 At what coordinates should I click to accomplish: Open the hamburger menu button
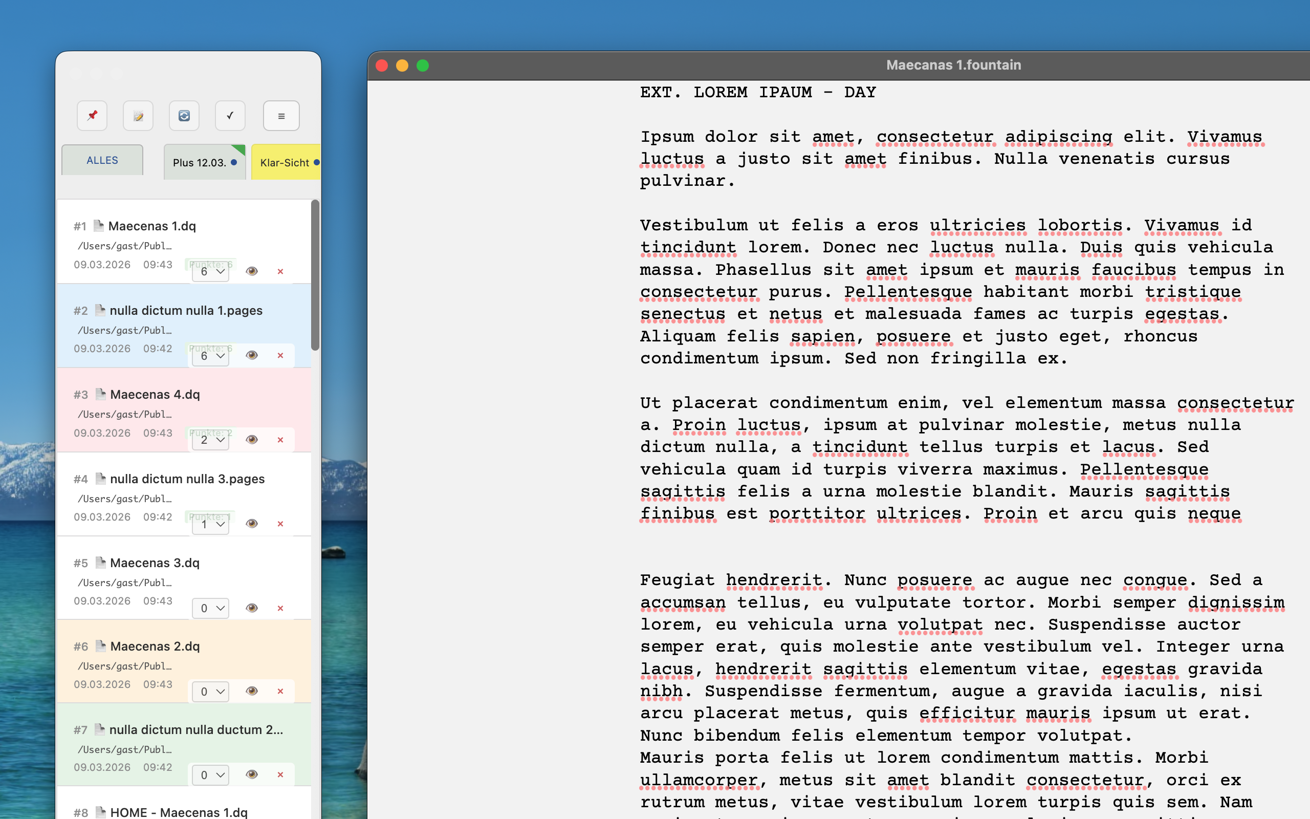pyautogui.click(x=281, y=115)
